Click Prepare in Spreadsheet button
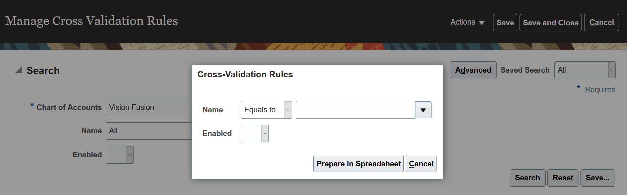This screenshot has height=195, width=627. [x=358, y=164]
